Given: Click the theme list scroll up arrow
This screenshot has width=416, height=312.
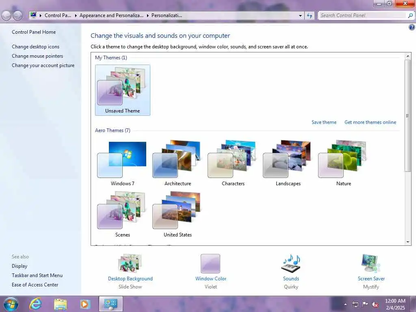Looking at the screenshot, I should coord(408,56).
